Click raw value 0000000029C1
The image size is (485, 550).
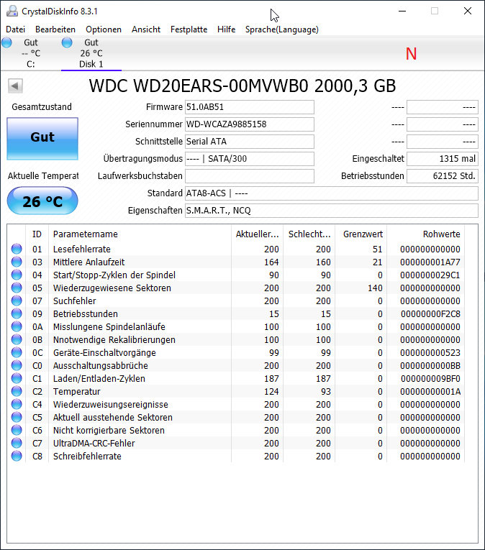click(430, 275)
